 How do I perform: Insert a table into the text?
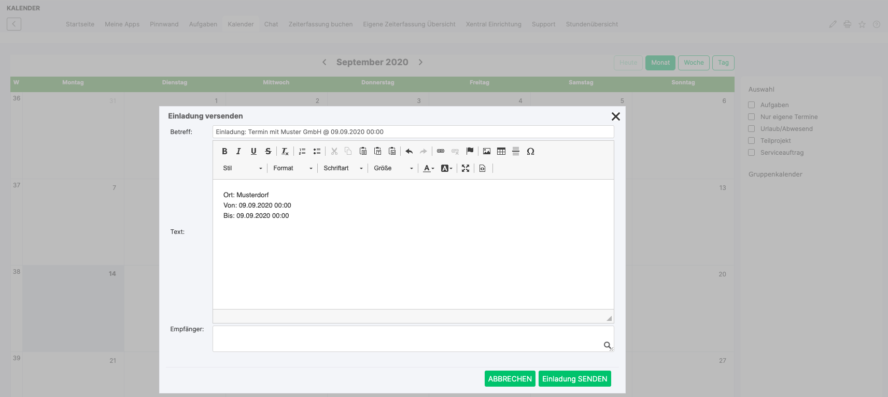501,151
